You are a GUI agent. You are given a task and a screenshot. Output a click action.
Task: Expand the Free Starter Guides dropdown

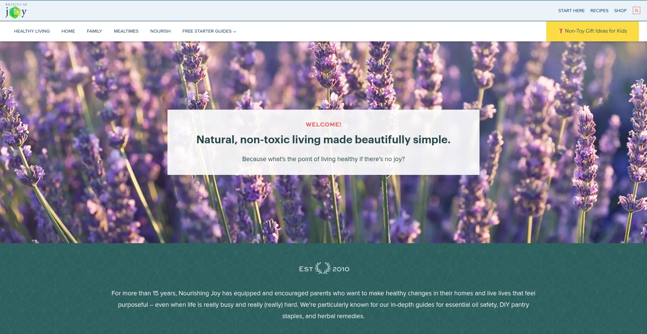207,31
